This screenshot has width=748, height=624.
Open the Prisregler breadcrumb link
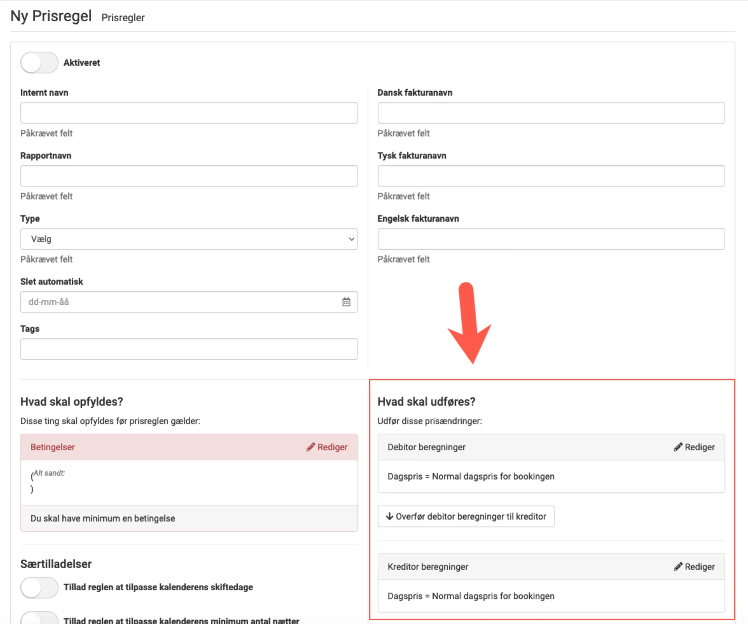[123, 18]
